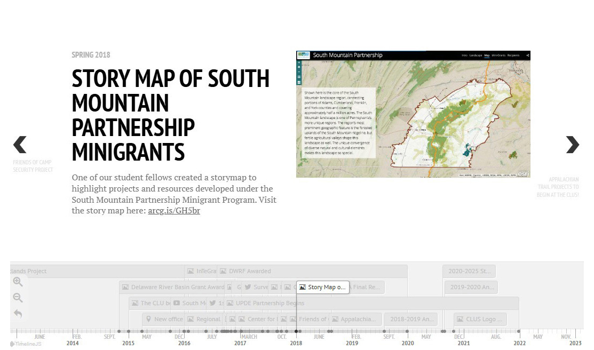Open the TimelineJS credit link
Image resolution: width=594 pixels, height=350 pixels.
[26, 344]
